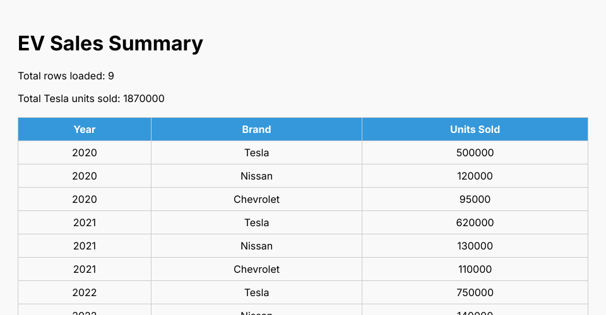606x315 pixels.
Task: Click the 2022 year cell beside Tesla
Action: click(x=85, y=292)
